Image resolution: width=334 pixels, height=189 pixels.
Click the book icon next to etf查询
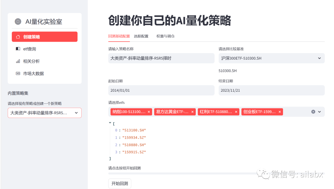pyautogui.click(x=18, y=49)
